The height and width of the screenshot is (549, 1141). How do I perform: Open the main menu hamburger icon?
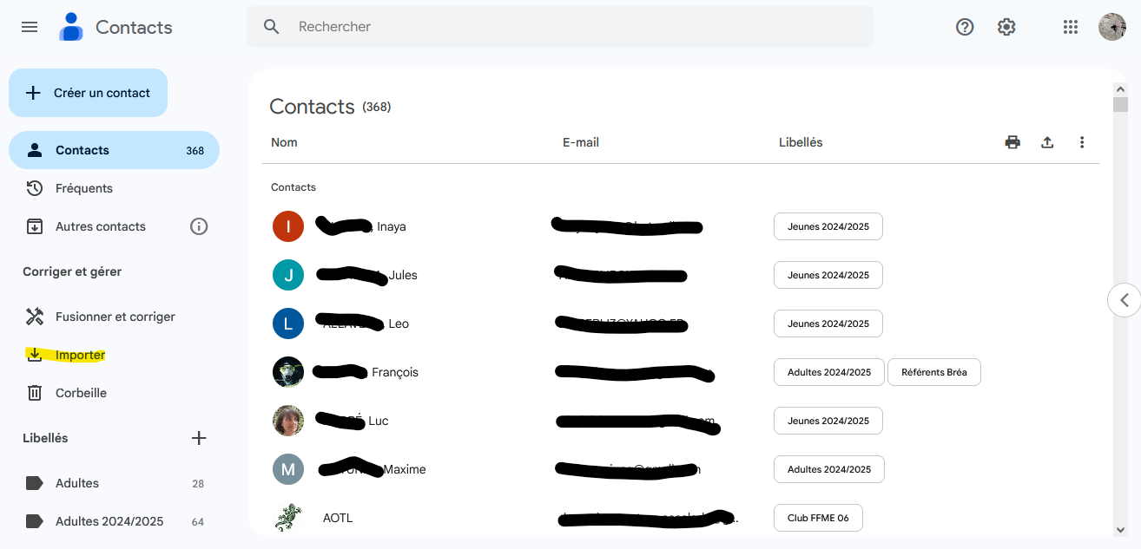tap(30, 27)
